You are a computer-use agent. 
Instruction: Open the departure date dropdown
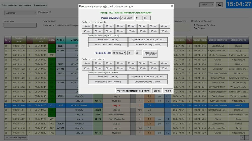point(119,53)
